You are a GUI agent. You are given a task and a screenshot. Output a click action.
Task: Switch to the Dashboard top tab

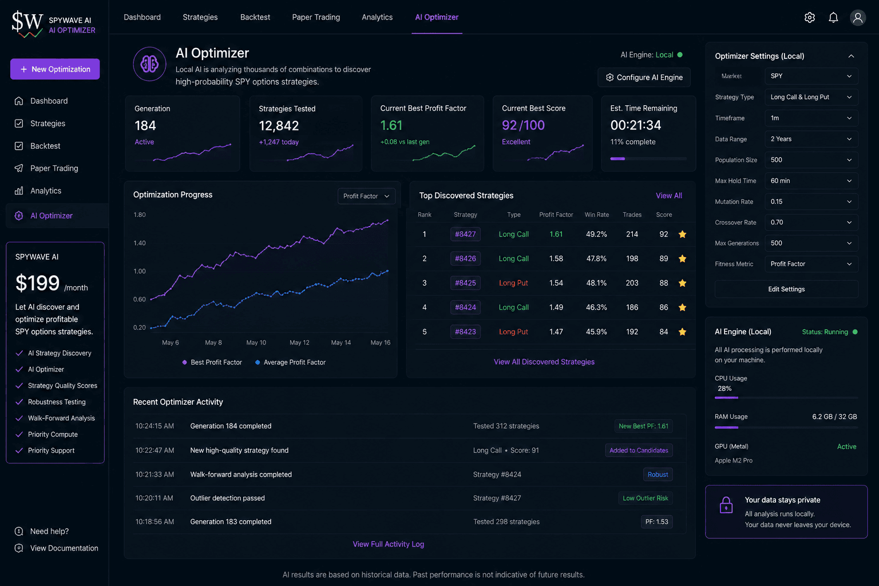[142, 17]
